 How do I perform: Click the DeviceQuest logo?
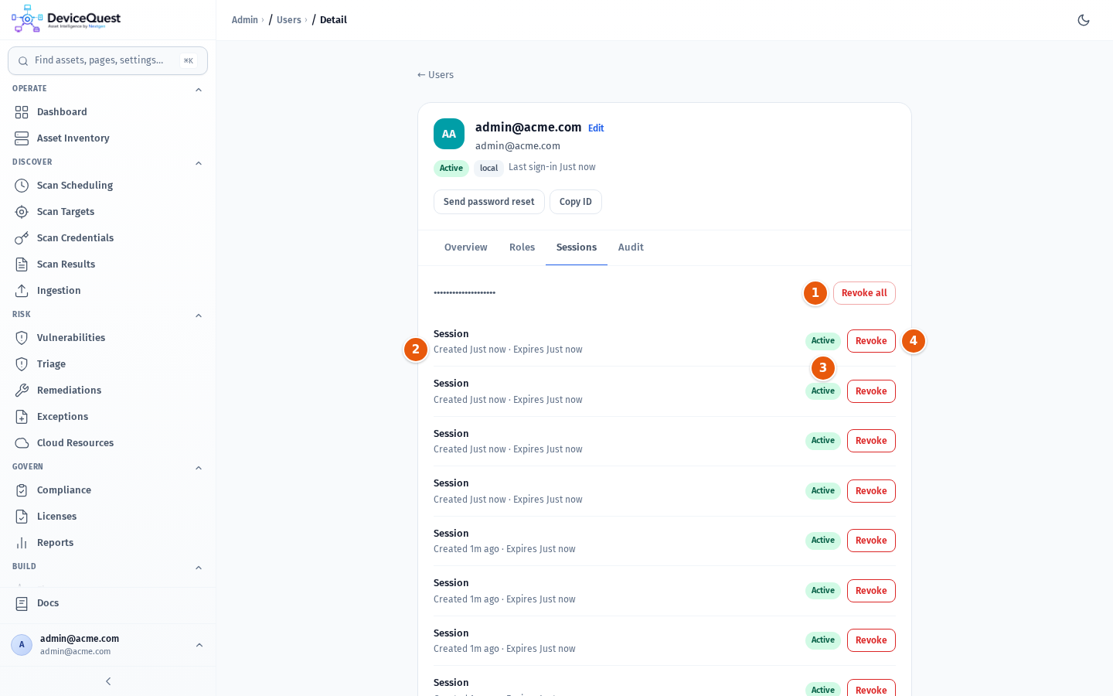[66, 19]
